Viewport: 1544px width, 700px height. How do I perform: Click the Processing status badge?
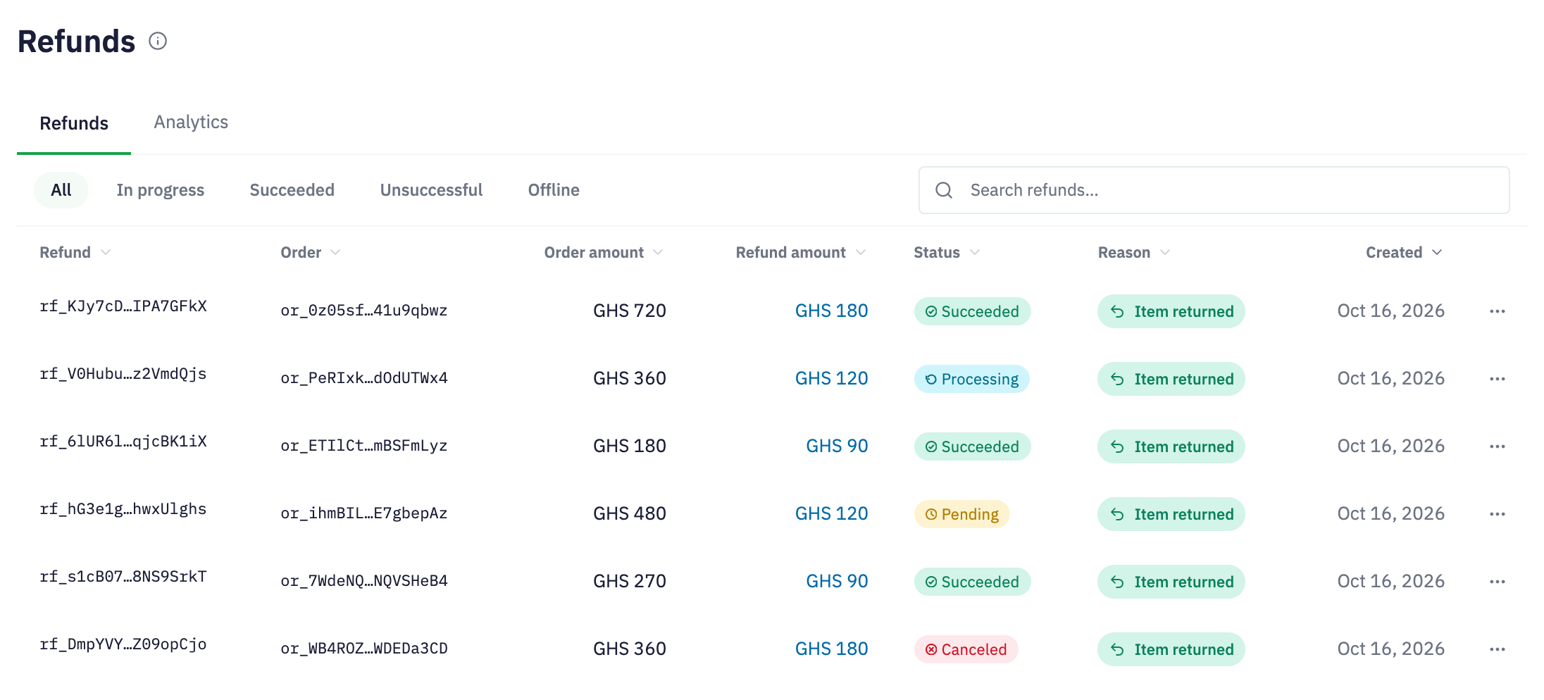point(972,379)
